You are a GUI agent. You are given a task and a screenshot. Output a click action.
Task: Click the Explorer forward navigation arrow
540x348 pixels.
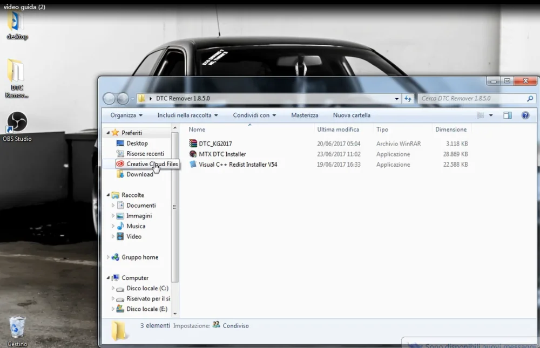pos(123,98)
